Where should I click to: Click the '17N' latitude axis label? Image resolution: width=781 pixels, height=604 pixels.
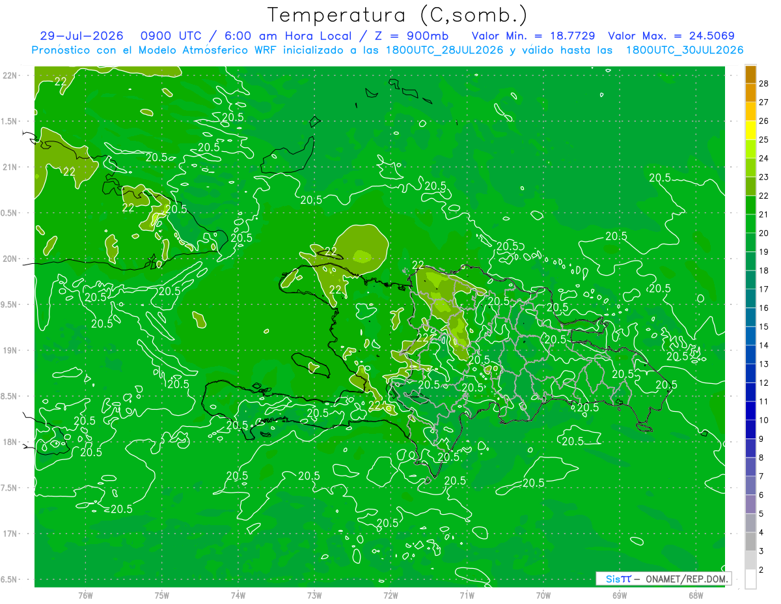pyautogui.click(x=11, y=534)
